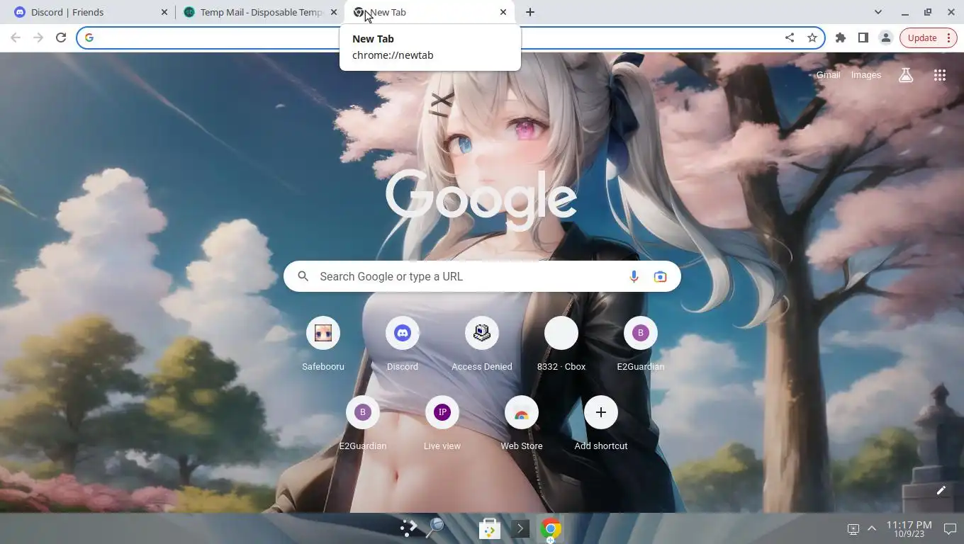Open the profile avatar menu
Screen dimensions: 964x544
click(885, 38)
